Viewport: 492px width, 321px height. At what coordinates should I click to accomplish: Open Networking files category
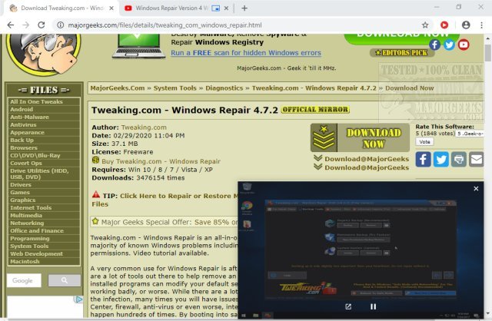click(x=27, y=223)
